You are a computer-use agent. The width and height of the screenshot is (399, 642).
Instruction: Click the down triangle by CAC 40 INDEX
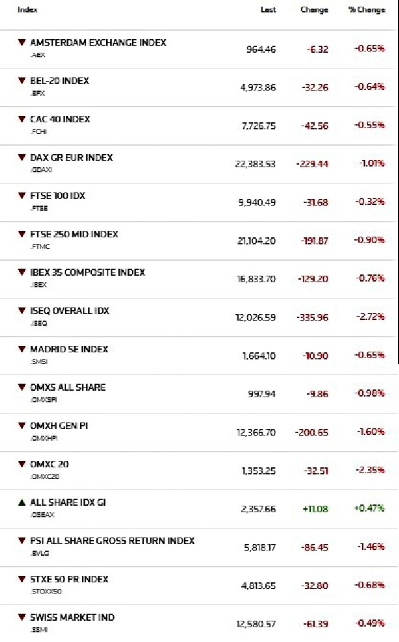(21, 120)
